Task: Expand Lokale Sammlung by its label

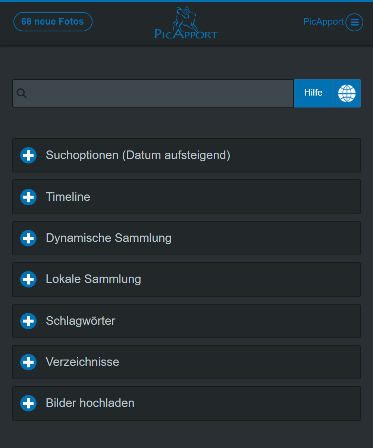Action: click(93, 279)
